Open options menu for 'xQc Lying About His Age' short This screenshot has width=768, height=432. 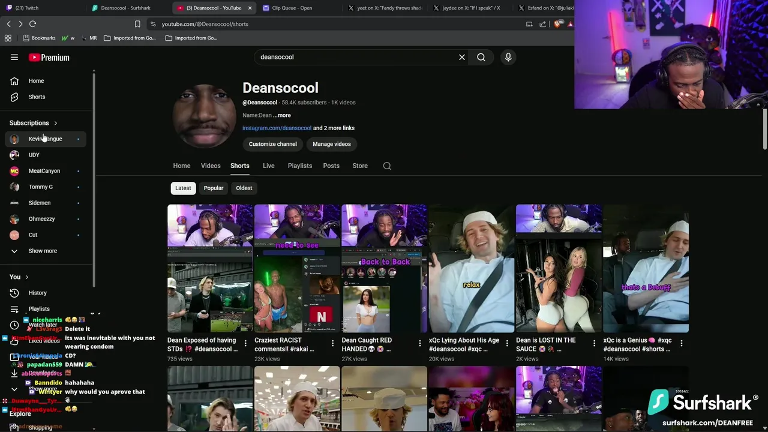point(507,343)
